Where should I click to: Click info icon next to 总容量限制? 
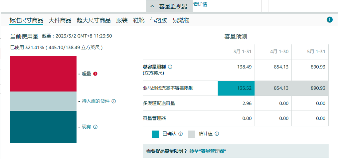pyautogui.click(x=170, y=67)
